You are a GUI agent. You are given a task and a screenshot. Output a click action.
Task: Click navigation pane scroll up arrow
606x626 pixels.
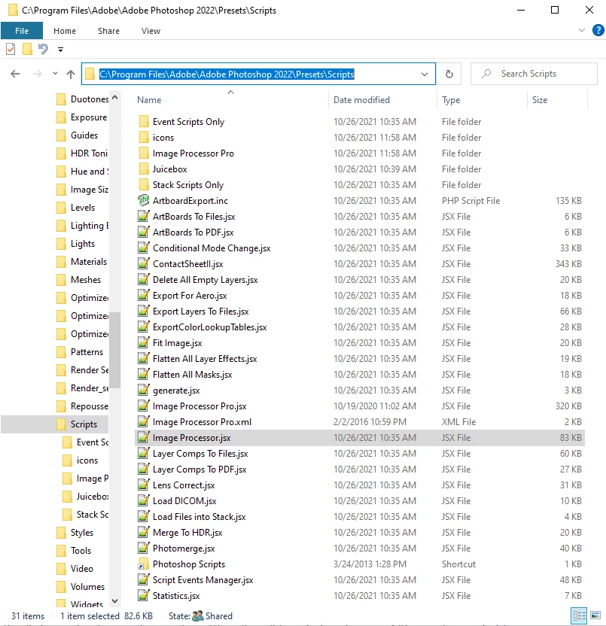115,97
